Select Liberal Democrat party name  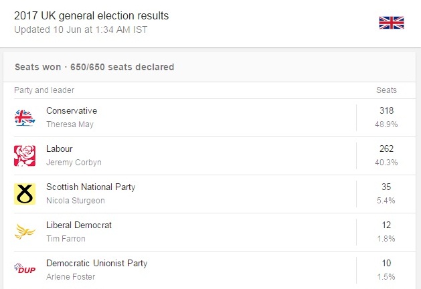78,225
